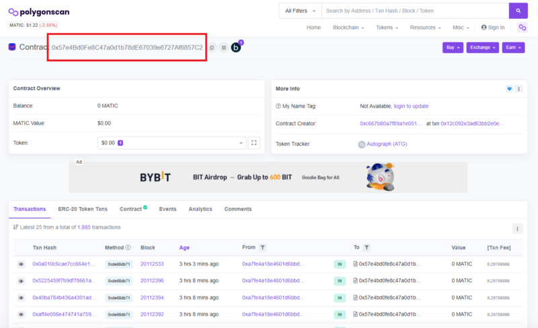Click the Polygon network icon beside Sign In

pos(523,28)
